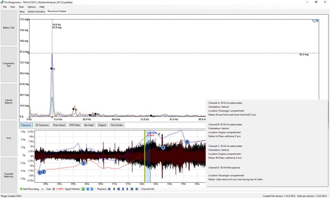Switch to the Road Speed view
Image resolution: width=330 pixels, height=198 pixels.
59,125
